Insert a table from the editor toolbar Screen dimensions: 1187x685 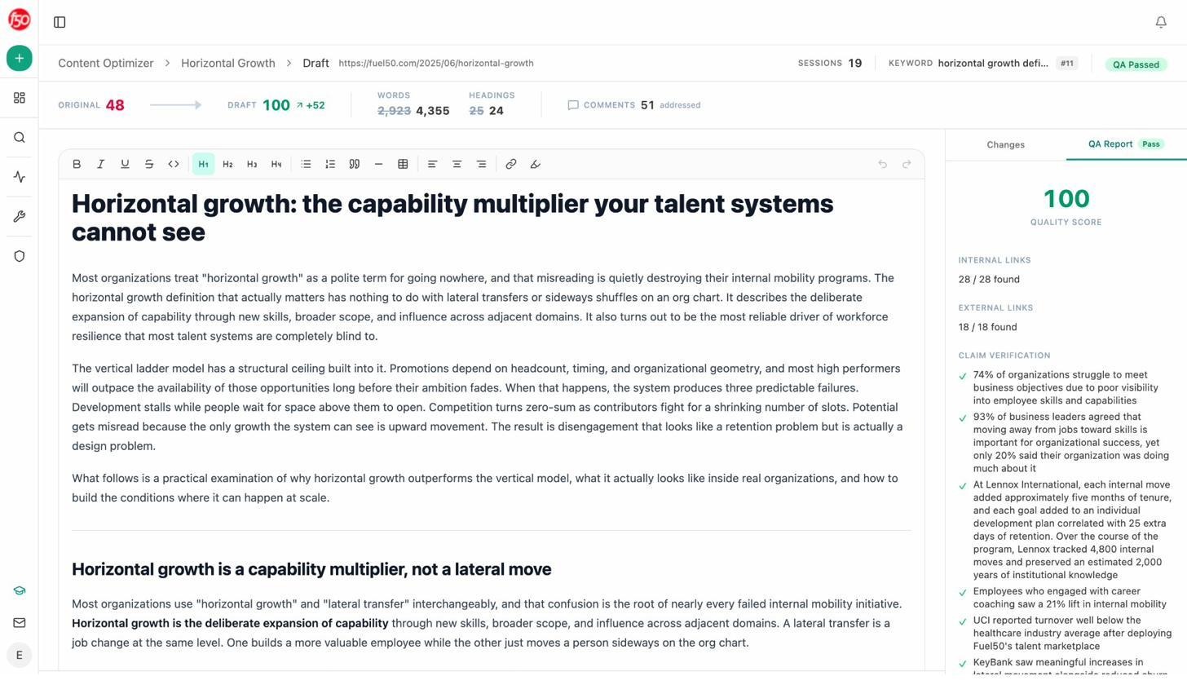pyautogui.click(x=403, y=164)
